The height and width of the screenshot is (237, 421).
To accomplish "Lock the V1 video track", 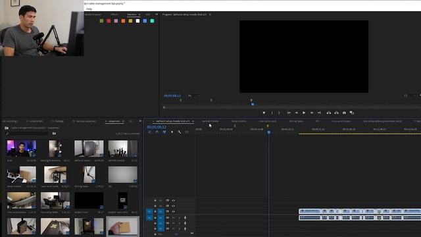I will coord(155,211).
